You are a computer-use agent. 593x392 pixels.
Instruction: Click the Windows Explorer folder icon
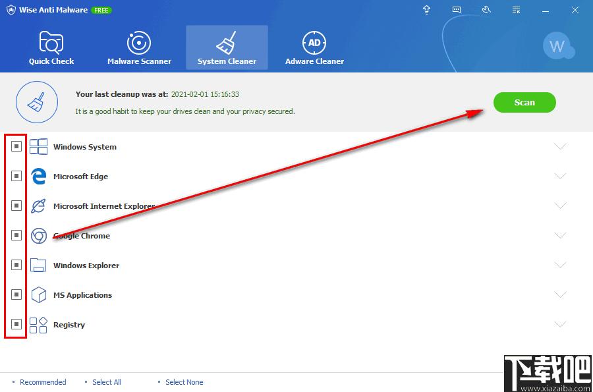click(x=38, y=265)
